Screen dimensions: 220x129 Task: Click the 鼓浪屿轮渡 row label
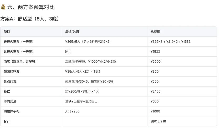12,72
